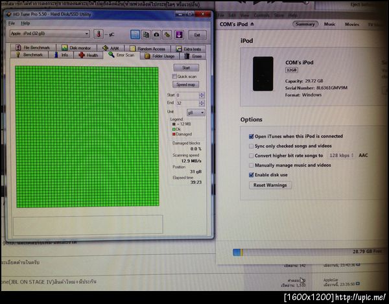Click the eject icon next to COM's iPod

pyautogui.click(x=252, y=24)
